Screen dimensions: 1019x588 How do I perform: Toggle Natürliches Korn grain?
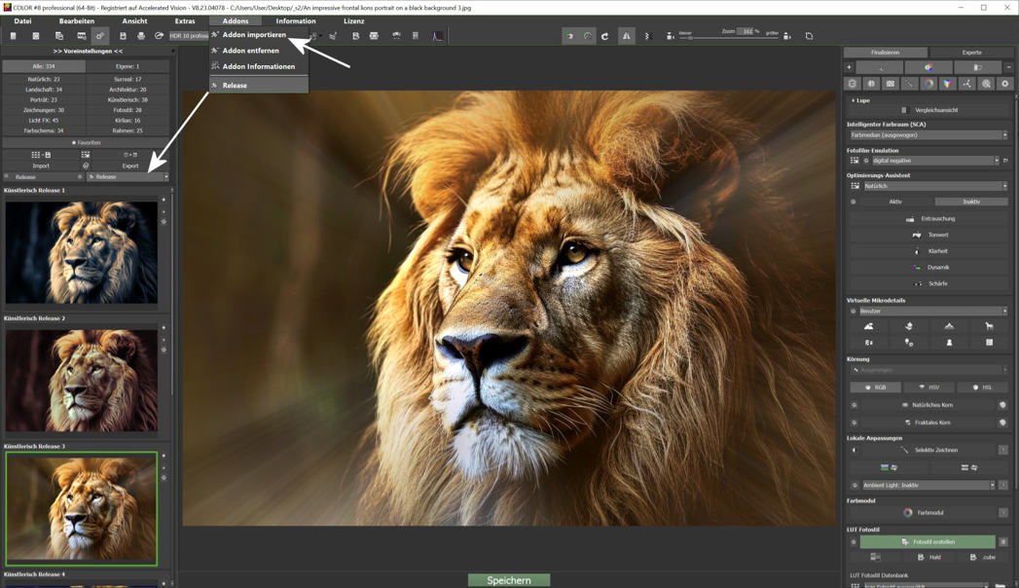(x=928, y=405)
